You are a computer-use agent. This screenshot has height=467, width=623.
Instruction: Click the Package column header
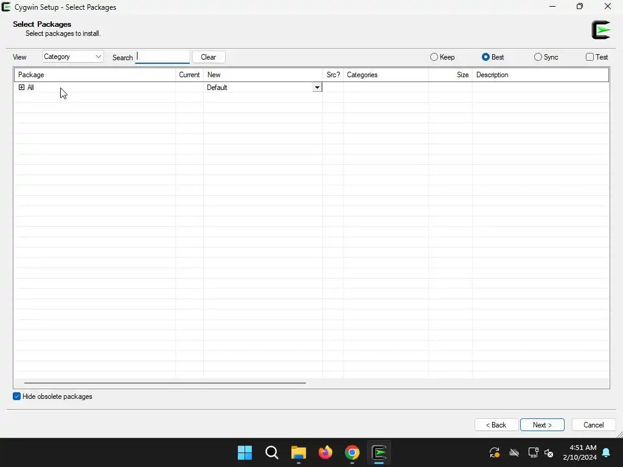coord(94,75)
